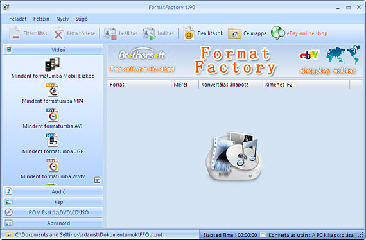
Task: Click the Lista törlése red X icon
Action: click(x=58, y=33)
